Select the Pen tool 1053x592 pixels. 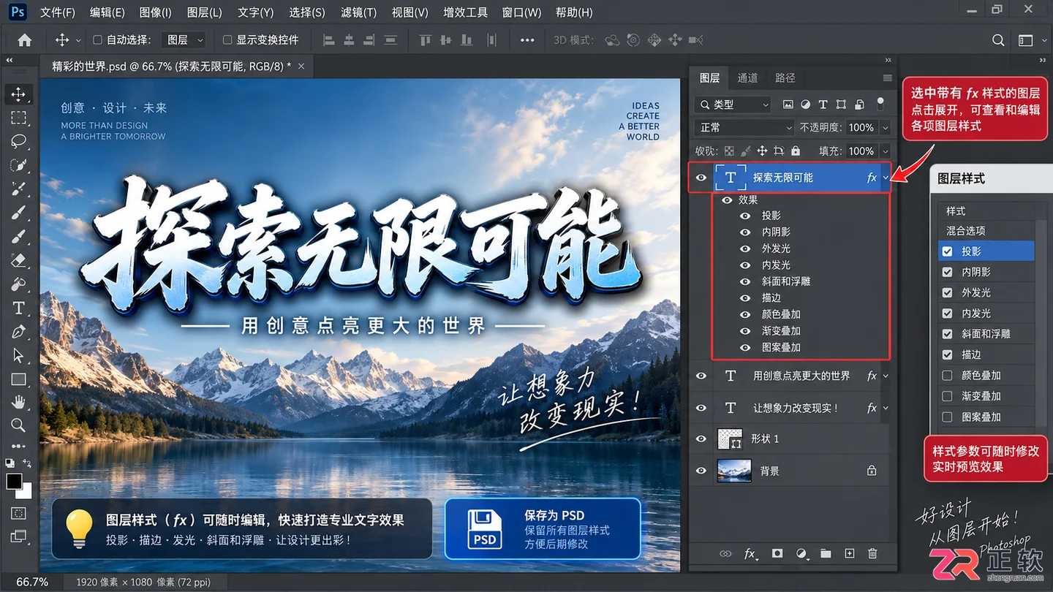click(x=18, y=332)
